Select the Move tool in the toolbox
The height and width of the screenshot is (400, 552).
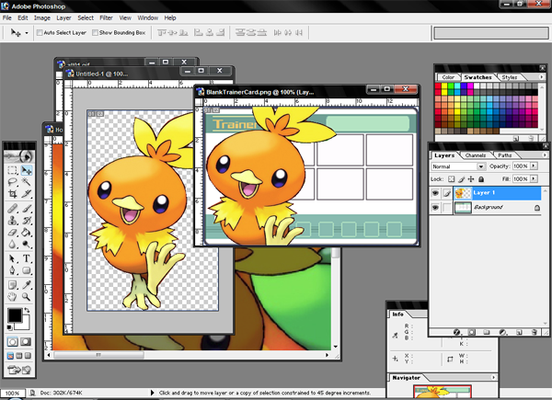point(27,171)
